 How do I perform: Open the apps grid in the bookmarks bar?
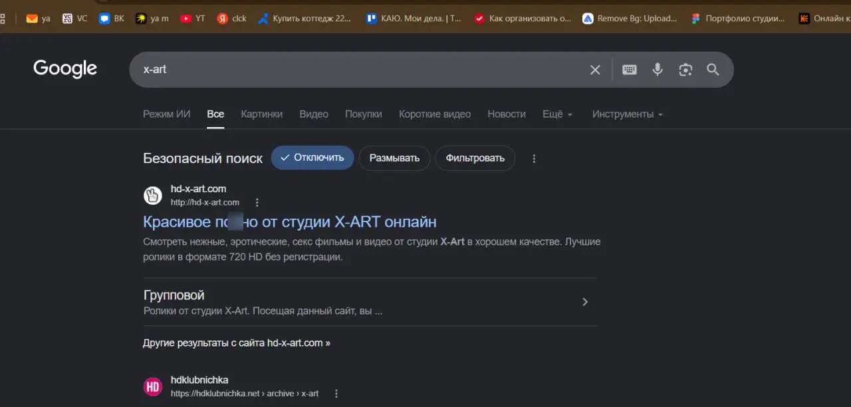[3, 19]
